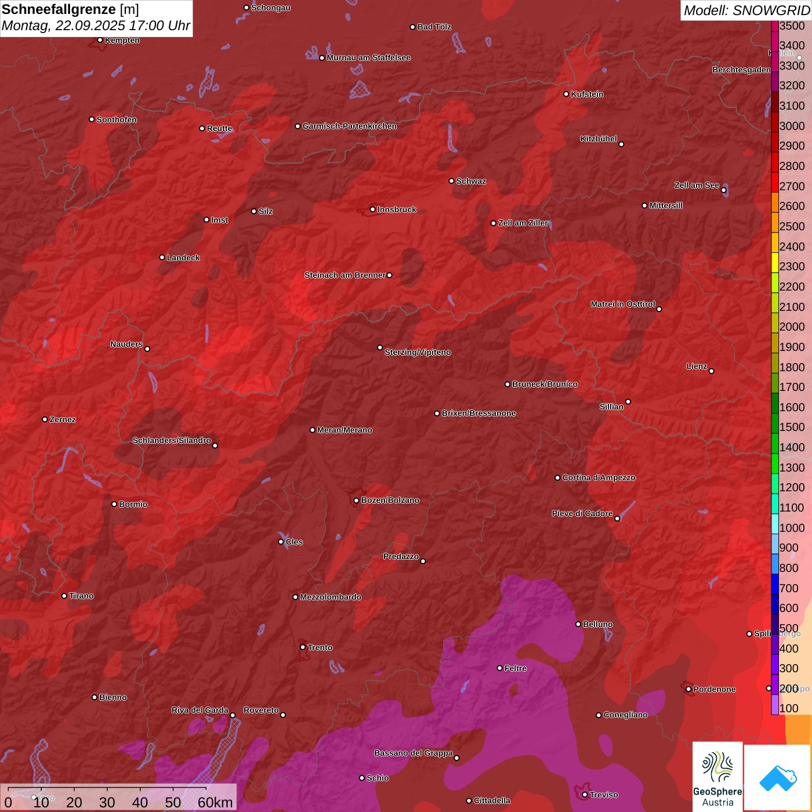This screenshot has height=812, width=812.
Task: Click the blue cloud-roof logo in the corner
Action: tap(778, 778)
